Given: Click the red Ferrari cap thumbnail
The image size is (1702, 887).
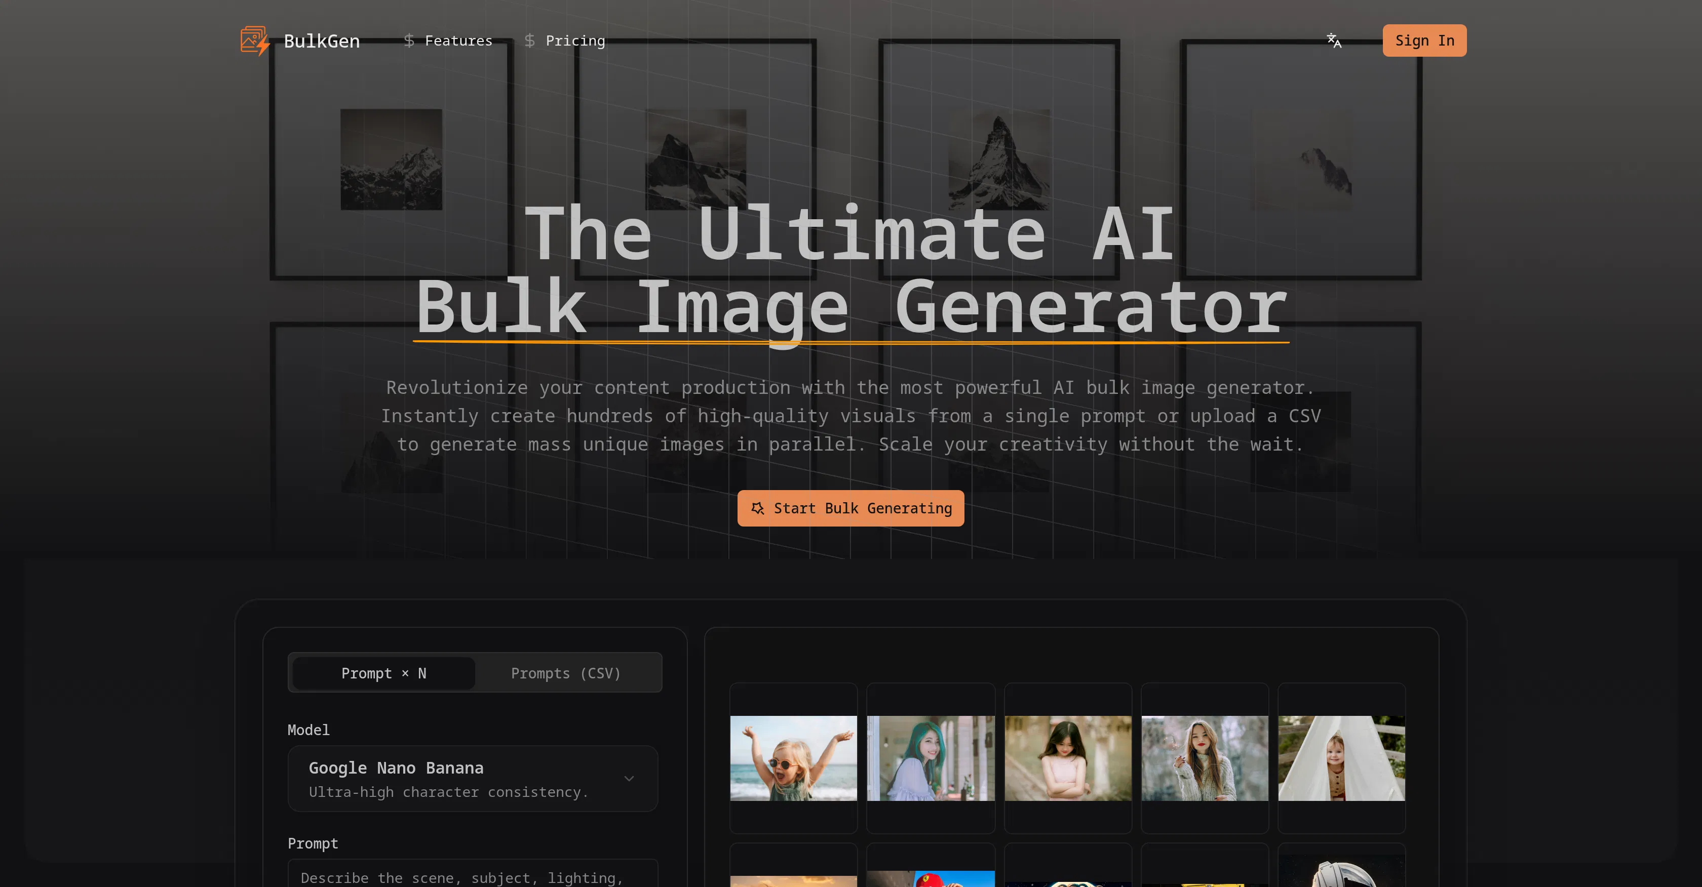Looking at the screenshot, I should [x=931, y=878].
